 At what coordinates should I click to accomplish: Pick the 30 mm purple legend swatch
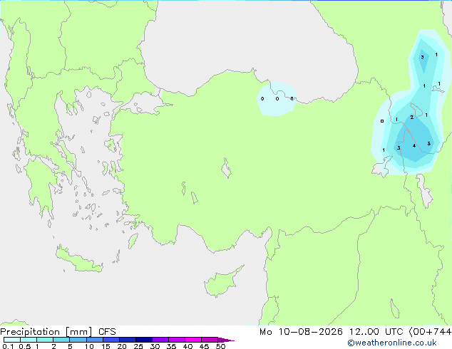160,340
